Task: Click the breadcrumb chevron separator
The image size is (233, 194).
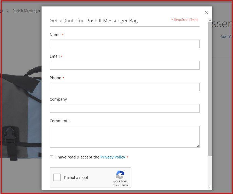Action: pyautogui.click(x=8, y=11)
